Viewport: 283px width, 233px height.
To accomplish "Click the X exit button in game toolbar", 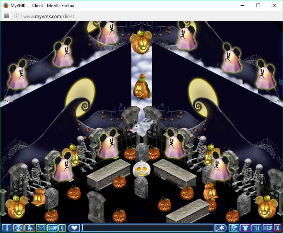I will (277, 228).
